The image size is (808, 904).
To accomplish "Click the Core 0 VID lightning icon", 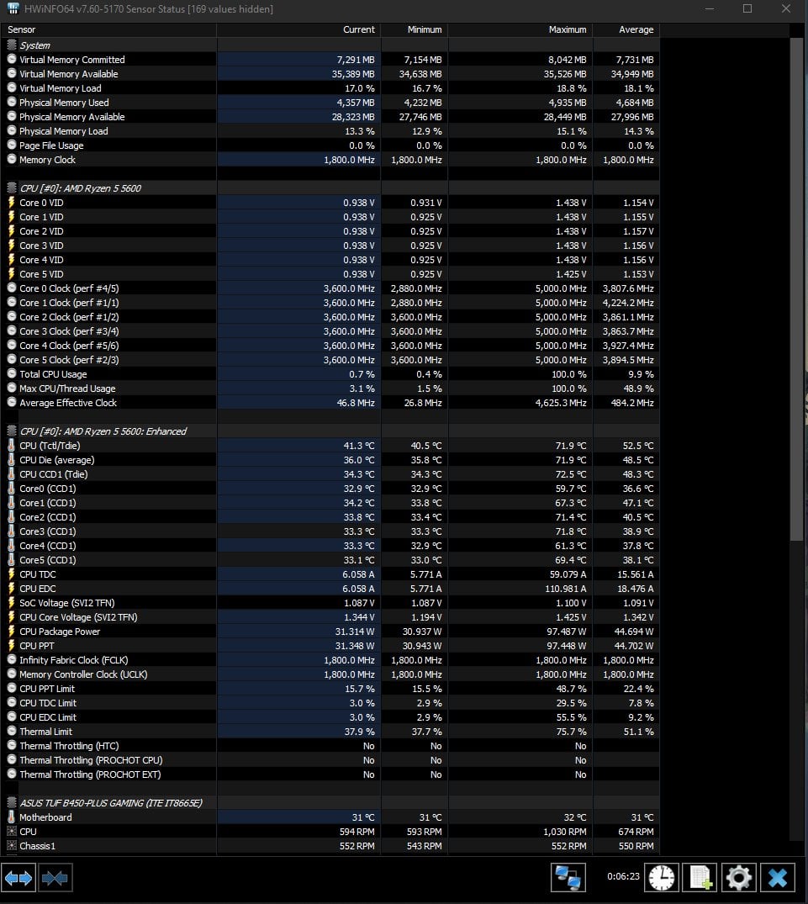I will coord(11,203).
